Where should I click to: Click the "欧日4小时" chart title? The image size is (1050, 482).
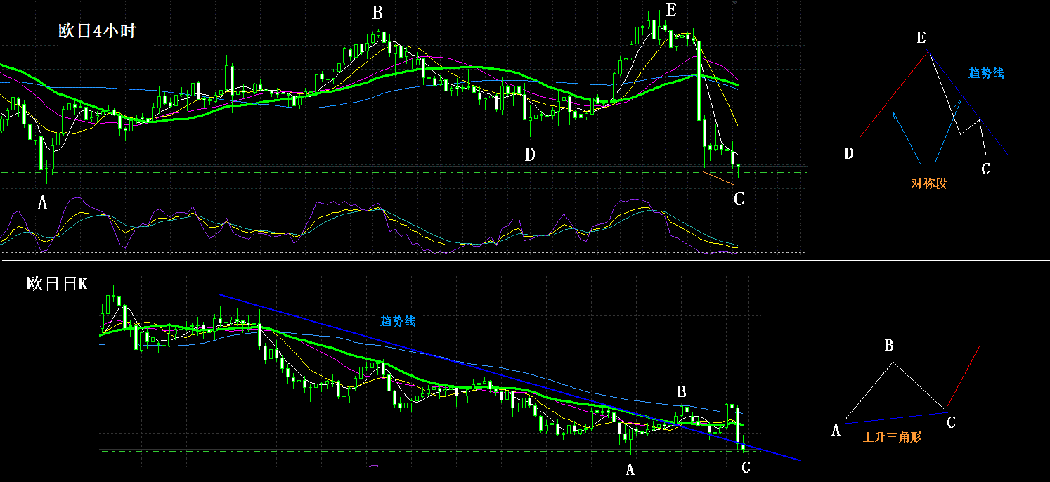96,32
